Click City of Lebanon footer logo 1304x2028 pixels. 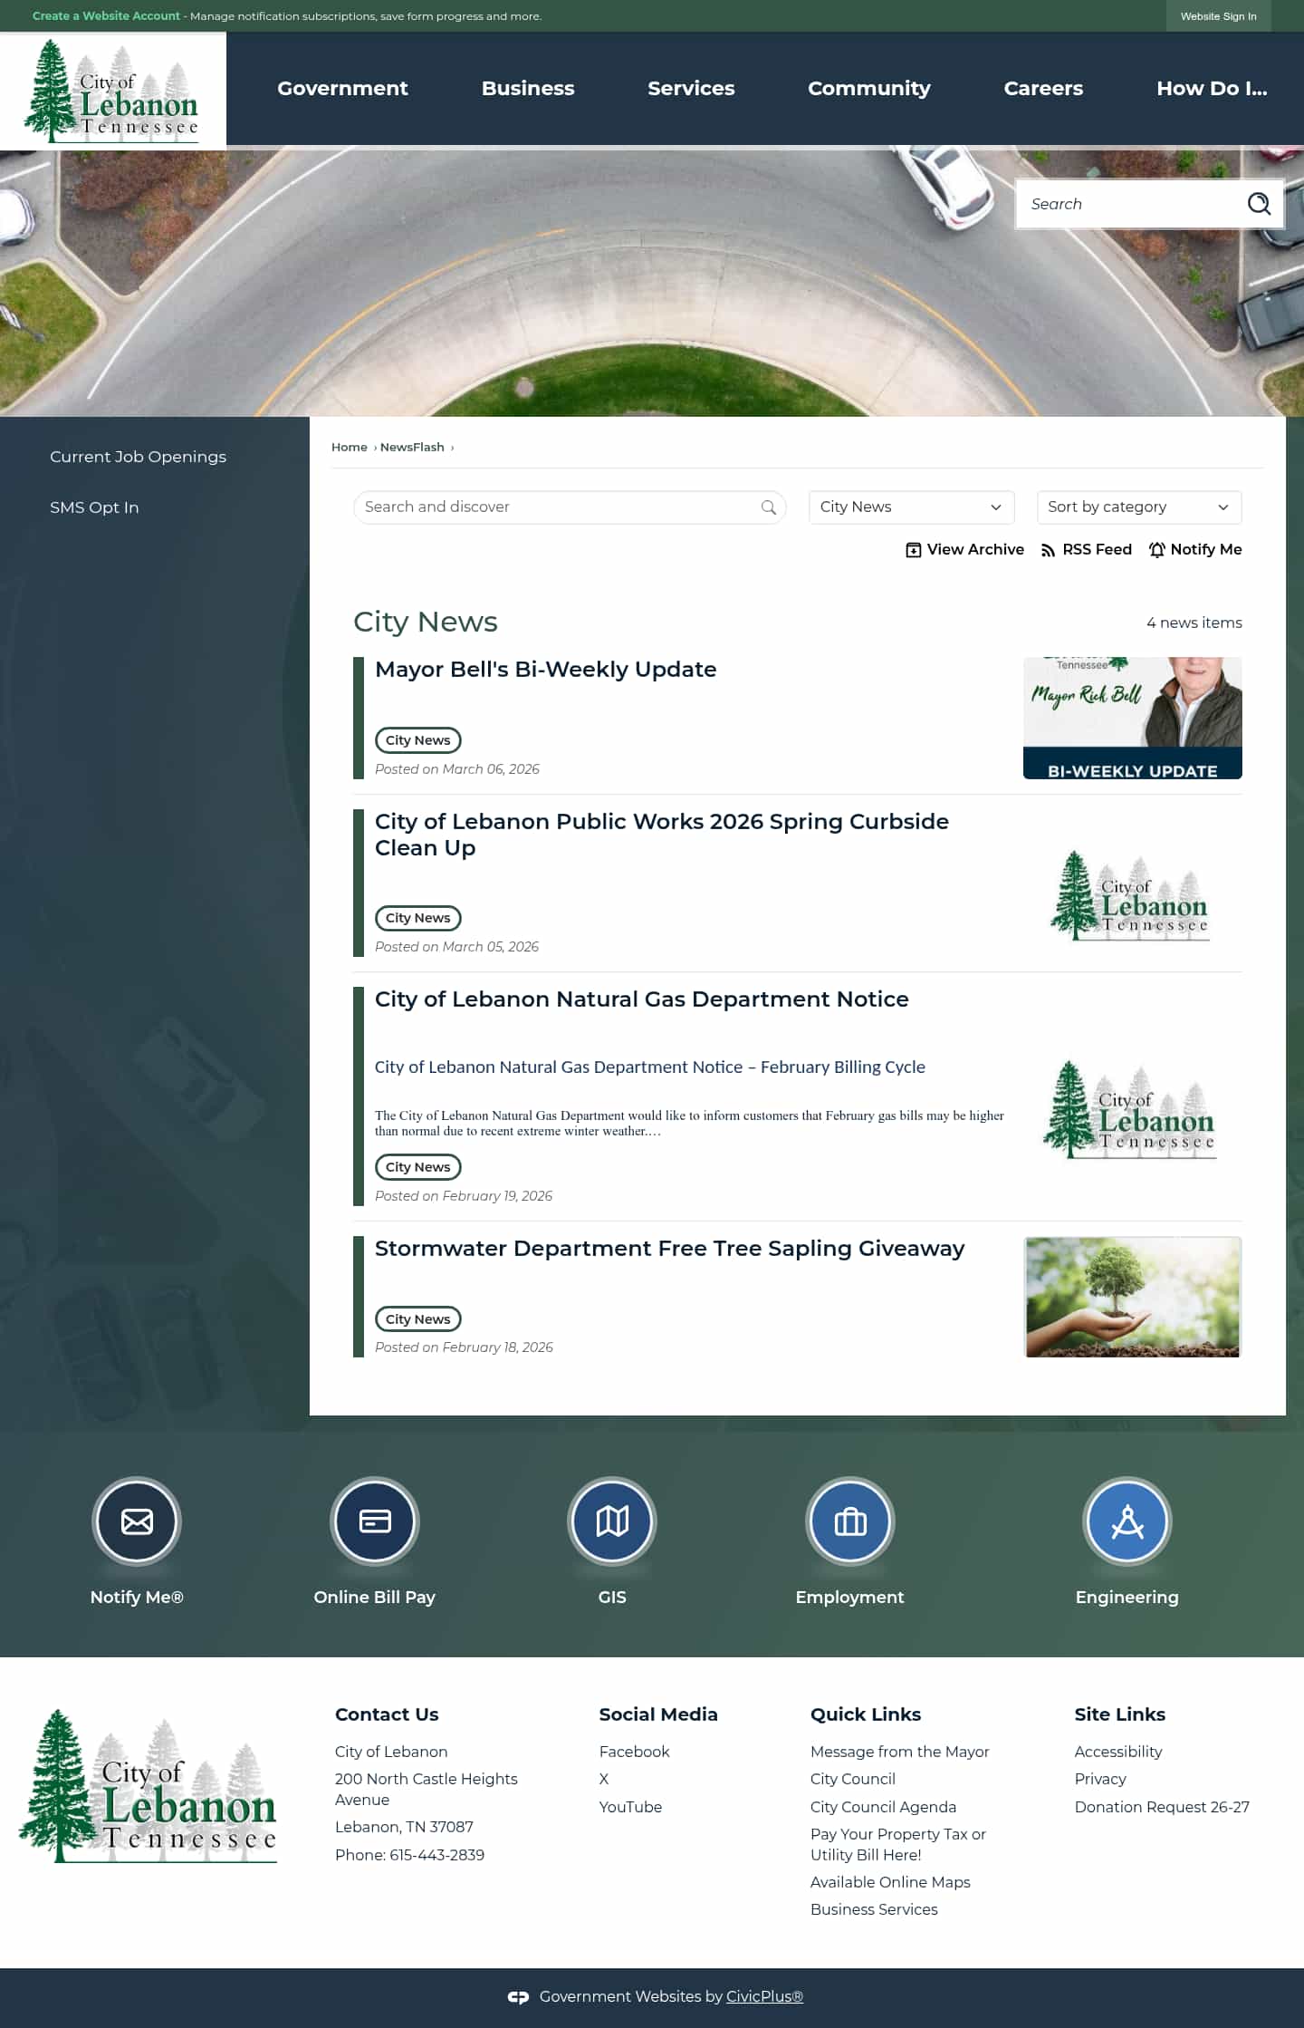(149, 1786)
